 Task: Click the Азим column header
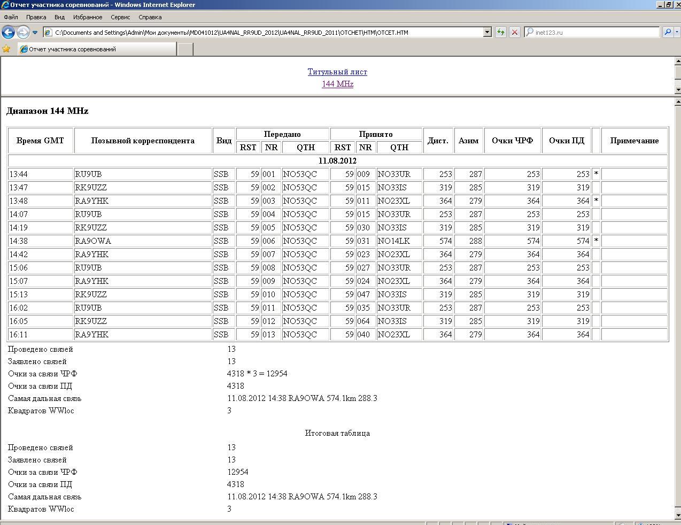coord(468,141)
